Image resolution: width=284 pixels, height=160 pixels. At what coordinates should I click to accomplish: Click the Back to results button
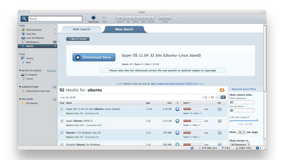(78, 39)
